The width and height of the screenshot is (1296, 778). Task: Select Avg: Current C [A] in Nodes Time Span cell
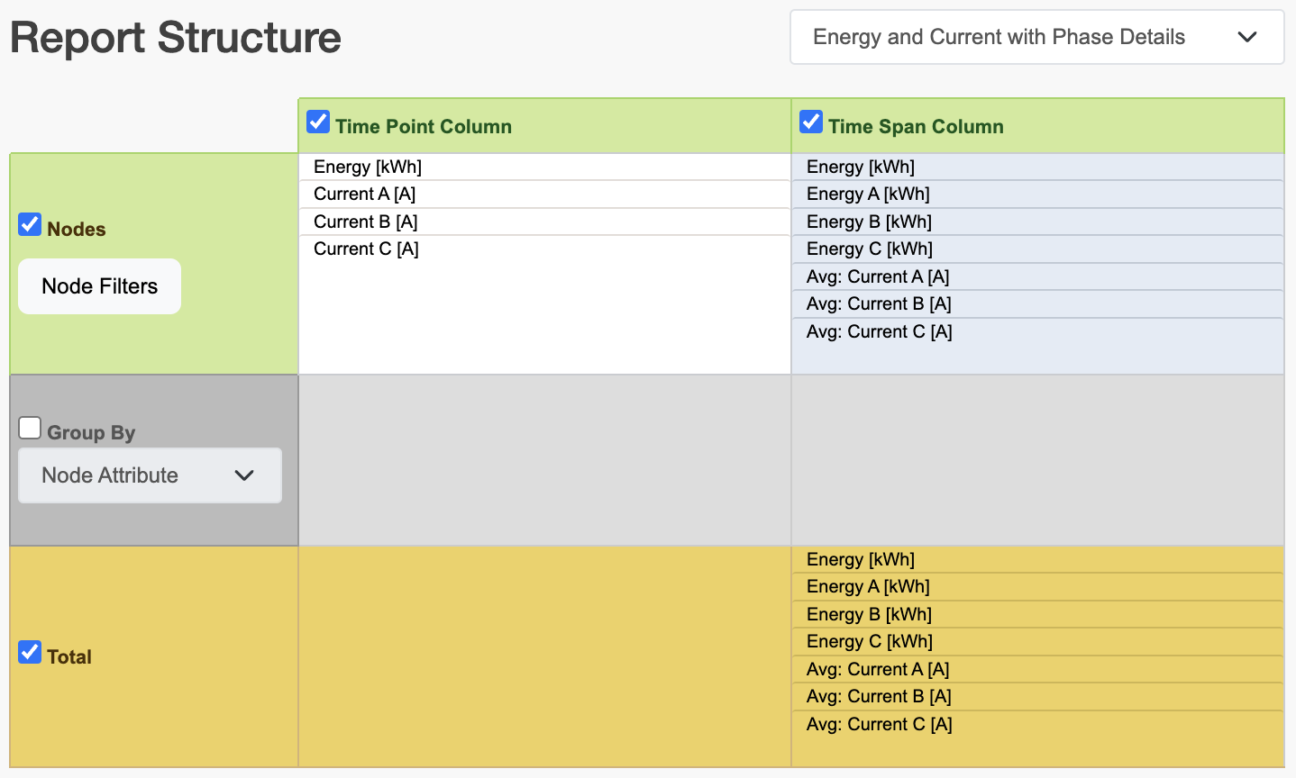(879, 331)
